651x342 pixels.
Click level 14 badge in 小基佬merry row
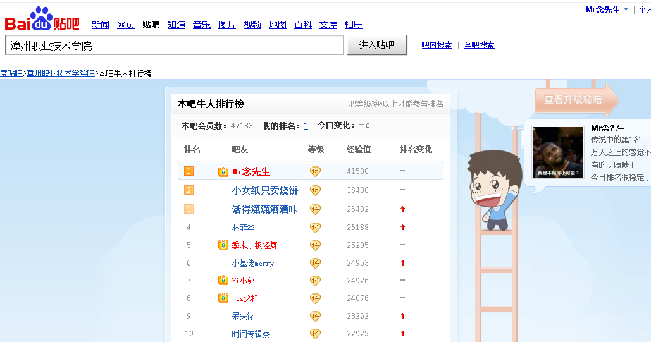(315, 263)
